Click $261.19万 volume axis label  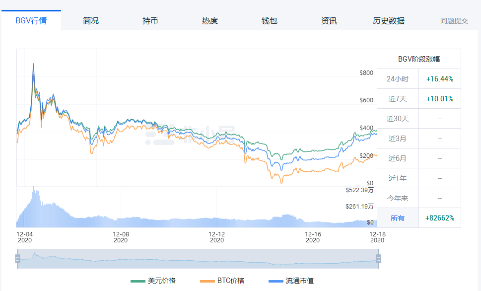[x=359, y=206]
